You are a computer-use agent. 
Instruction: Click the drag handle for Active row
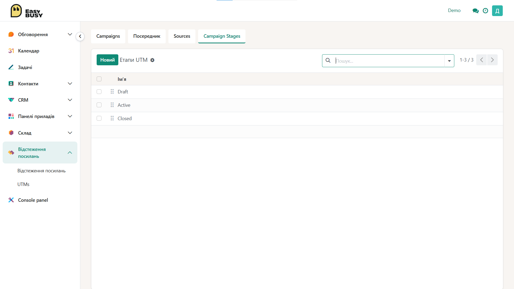coord(112,105)
